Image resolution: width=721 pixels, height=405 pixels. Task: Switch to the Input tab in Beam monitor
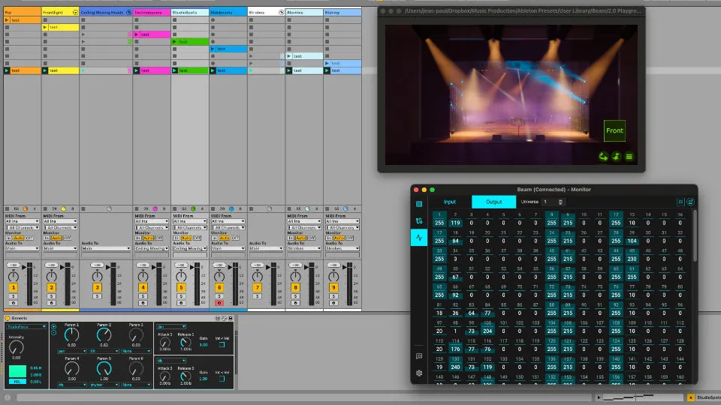pyautogui.click(x=449, y=202)
